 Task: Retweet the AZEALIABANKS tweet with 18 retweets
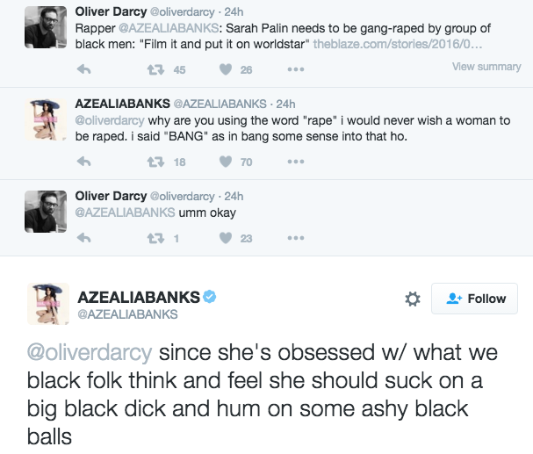click(x=155, y=162)
